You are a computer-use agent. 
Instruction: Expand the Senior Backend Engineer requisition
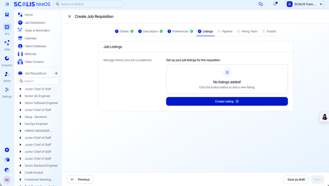coord(20,166)
